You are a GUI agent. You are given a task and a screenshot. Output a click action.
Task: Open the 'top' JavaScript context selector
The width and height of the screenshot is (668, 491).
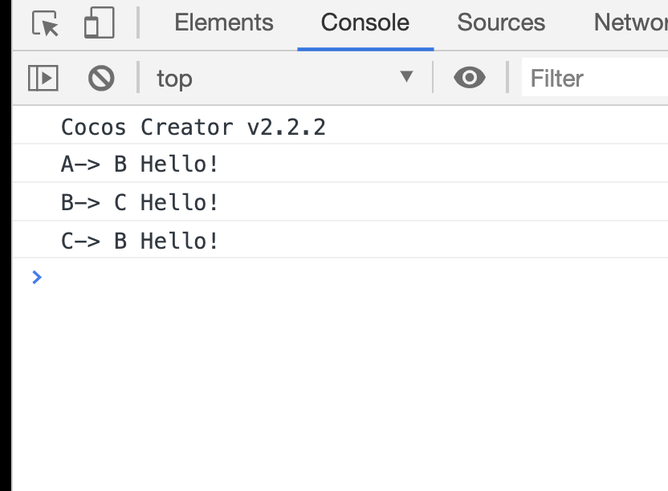284,78
